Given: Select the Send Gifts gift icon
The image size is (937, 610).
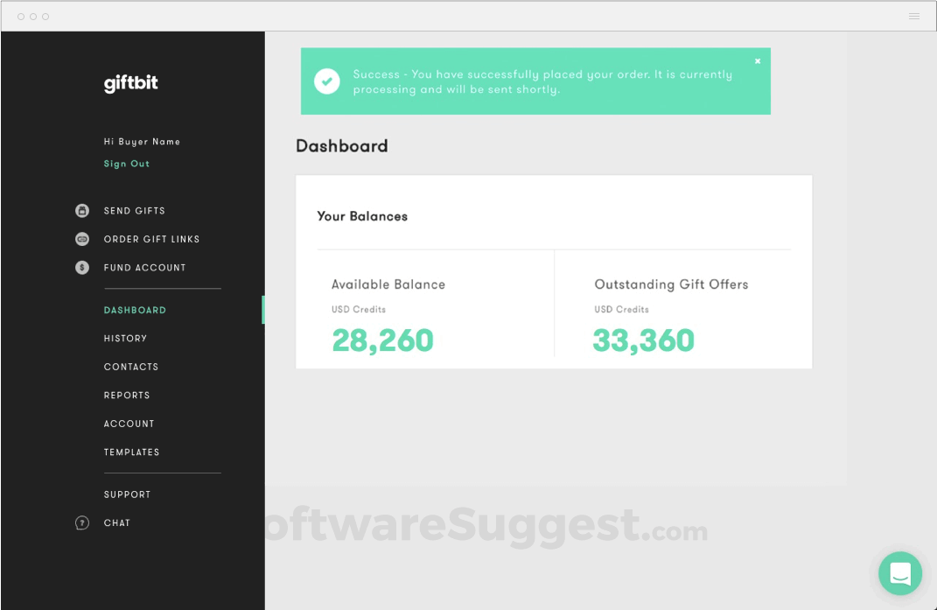Looking at the screenshot, I should point(81,210).
